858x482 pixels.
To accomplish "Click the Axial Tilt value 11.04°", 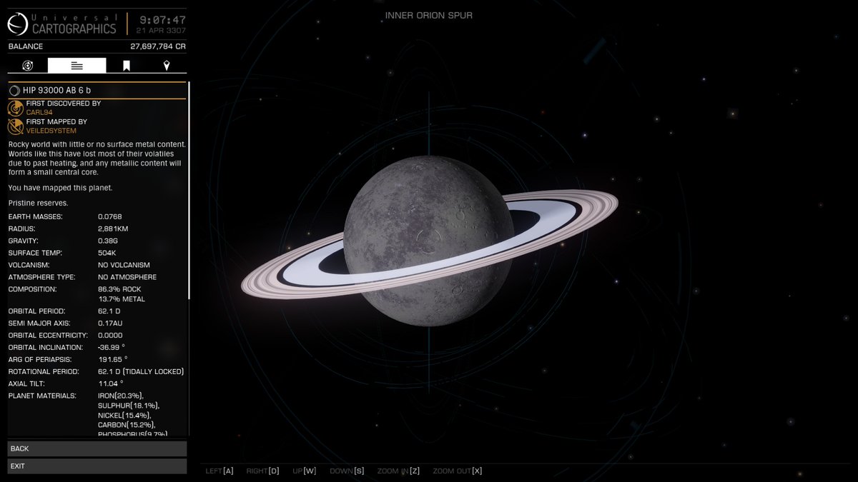I will (x=111, y=384).
